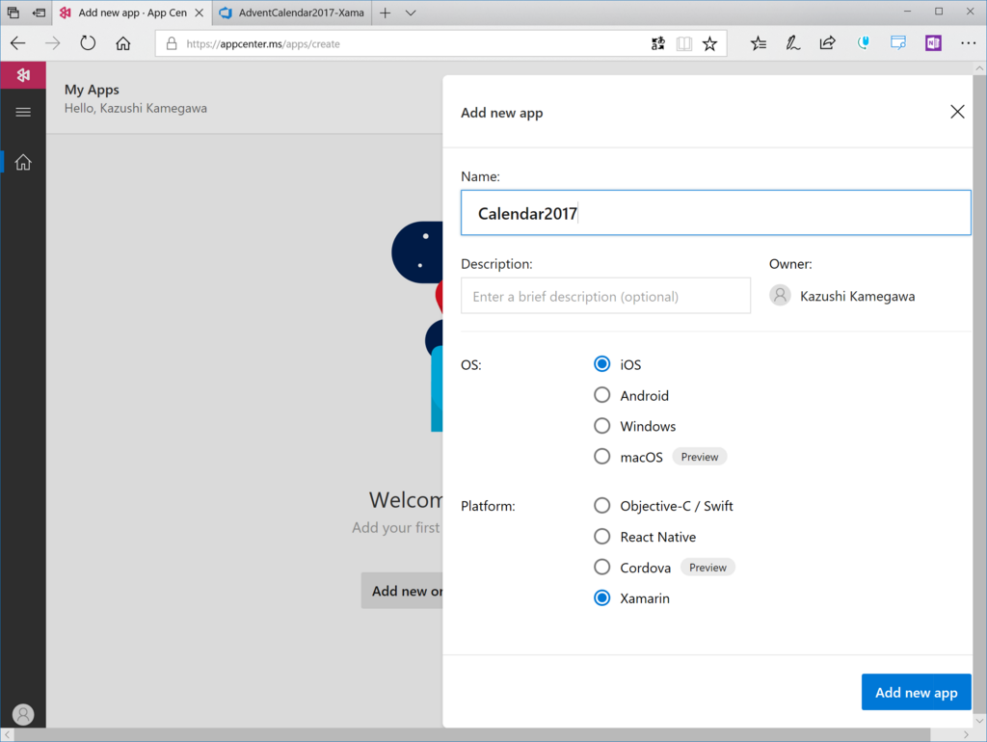The width and height of the screenshot is (987, 742).
Task: Click the blue Add new app button
Action: click(x=916, y=692)
